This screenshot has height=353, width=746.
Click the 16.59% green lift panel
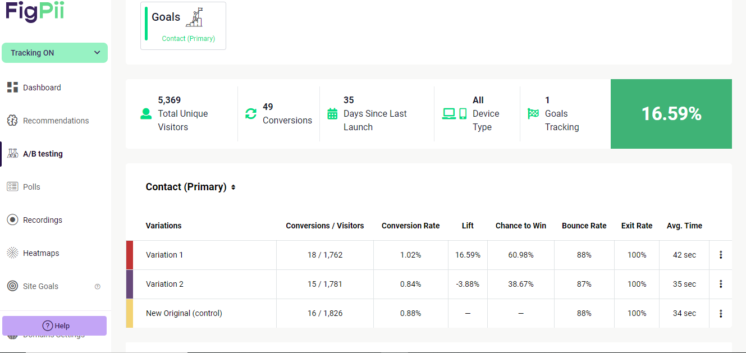click(x=671, y=114)
